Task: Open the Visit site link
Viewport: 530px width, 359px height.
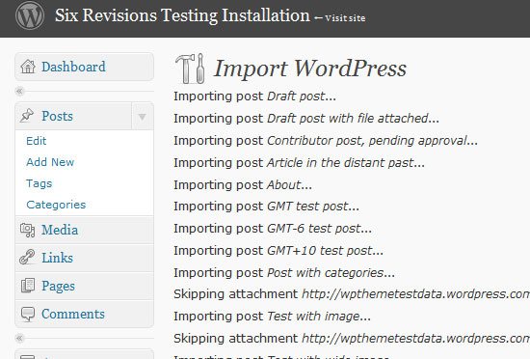Action: pos(345,18)
